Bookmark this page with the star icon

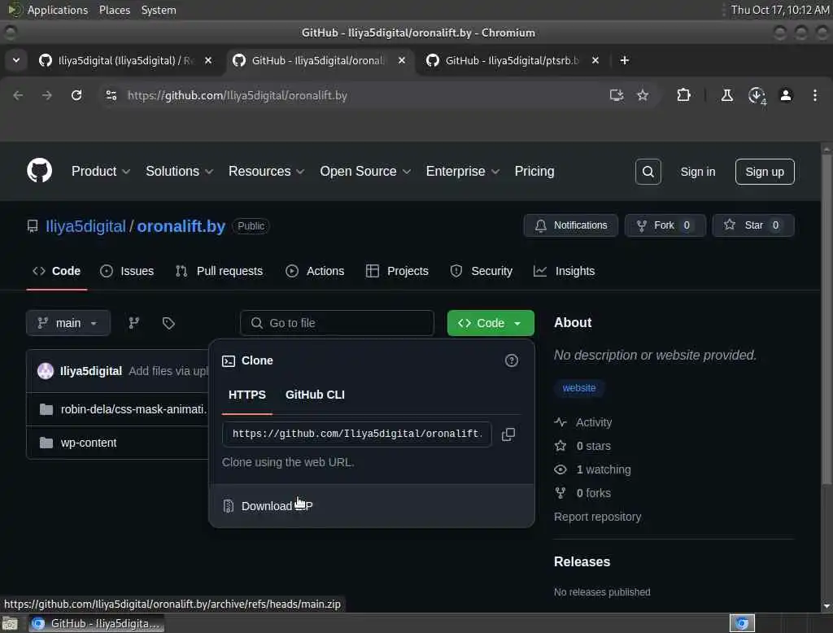coord(643,95)
